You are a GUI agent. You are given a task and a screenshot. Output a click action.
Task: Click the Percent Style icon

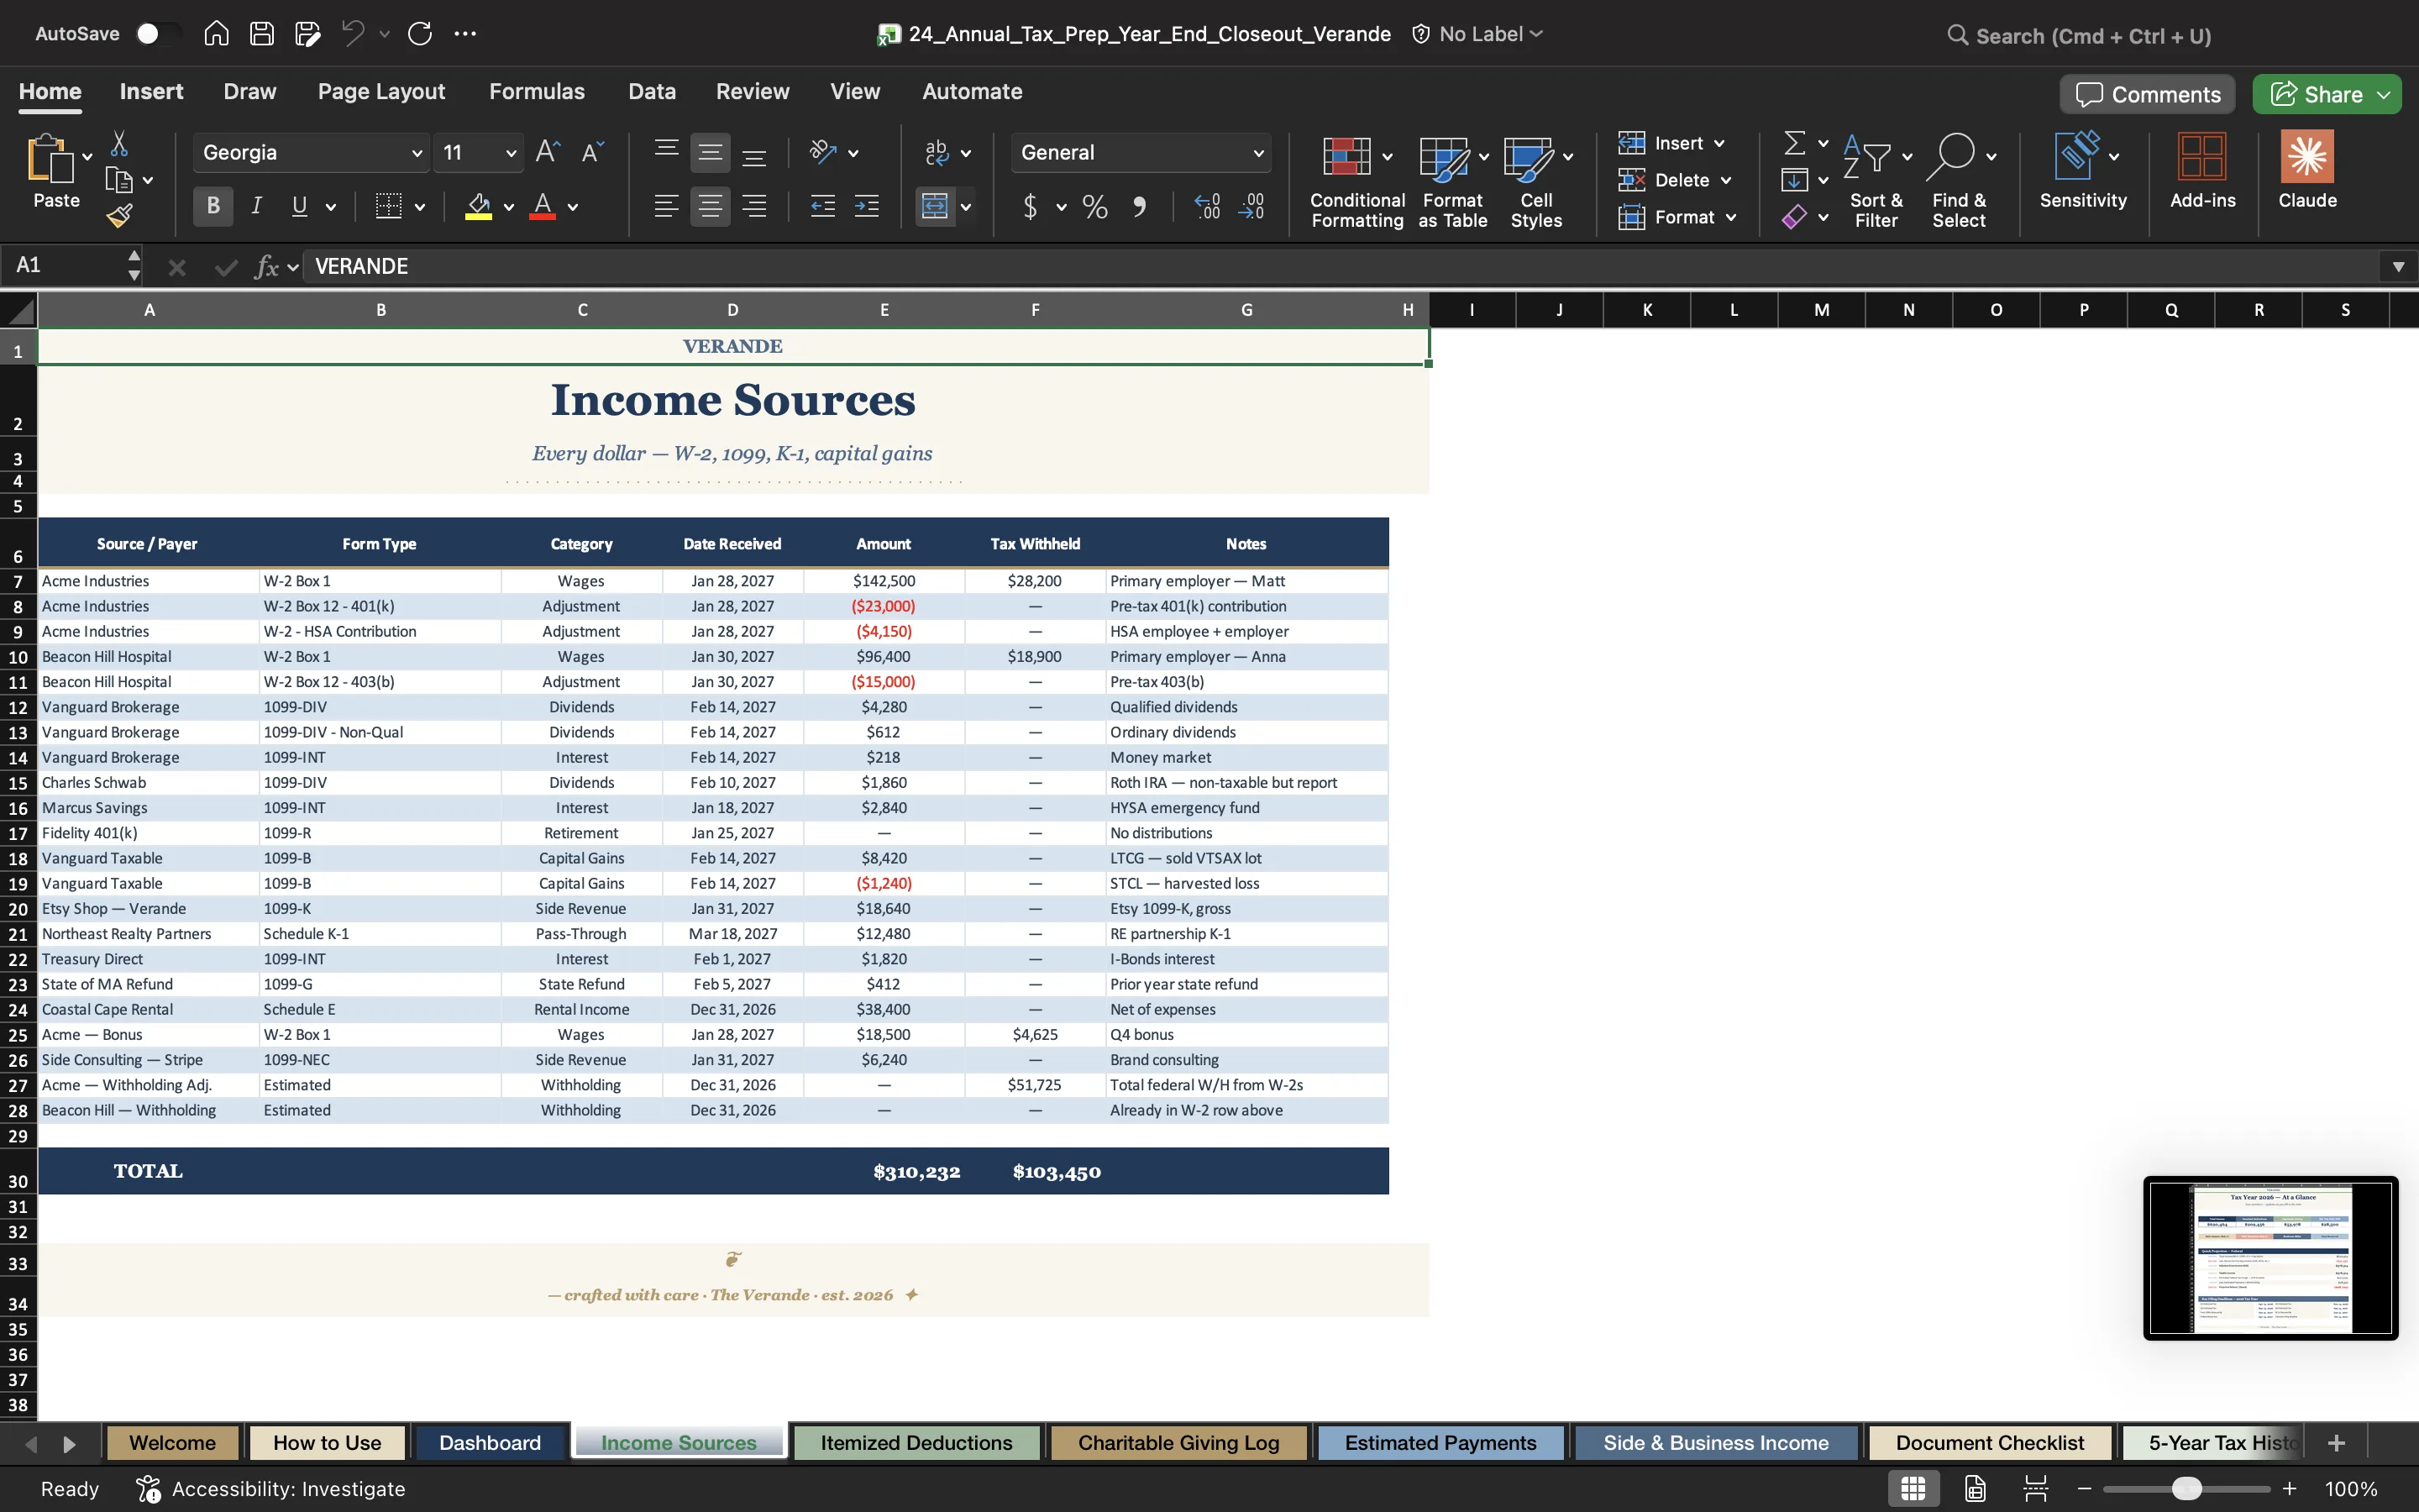tap(1095, 207)
